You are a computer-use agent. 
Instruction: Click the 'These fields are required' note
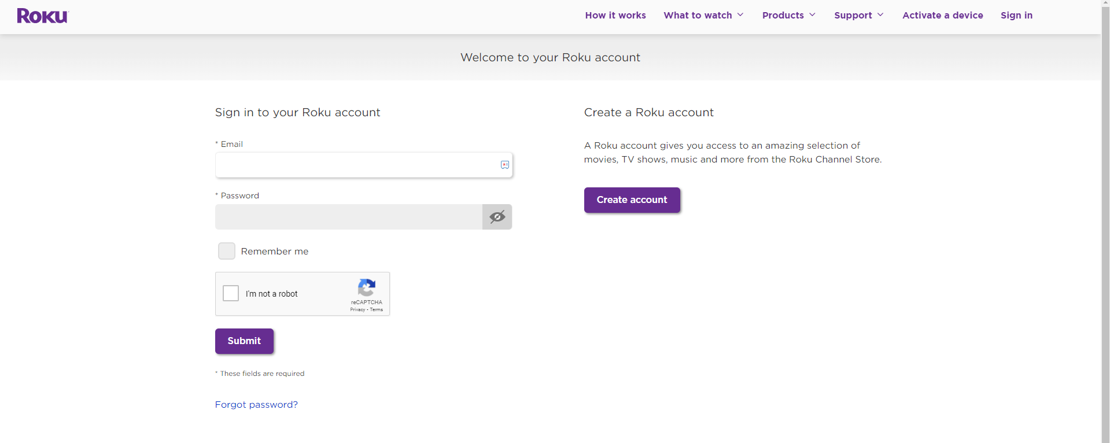click(260, 374)
